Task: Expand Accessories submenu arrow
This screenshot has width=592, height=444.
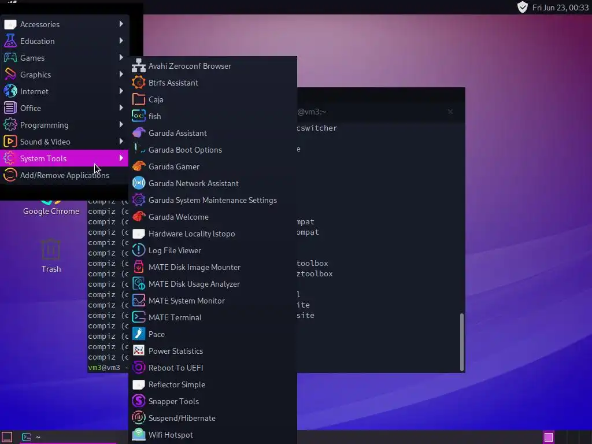Action: (121, 24)
